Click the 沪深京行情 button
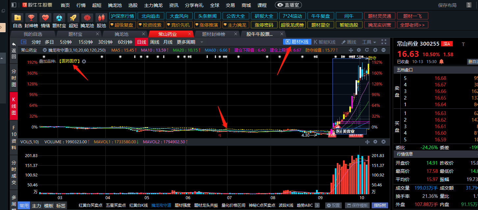 click(122, 16)
